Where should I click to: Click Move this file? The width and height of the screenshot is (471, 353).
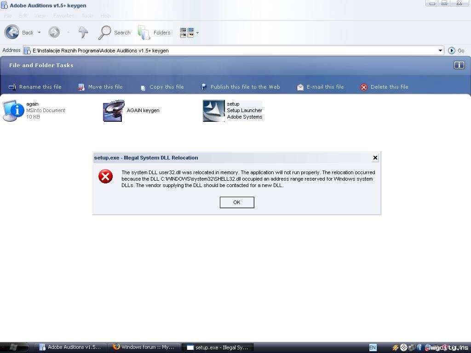point(100,87)
